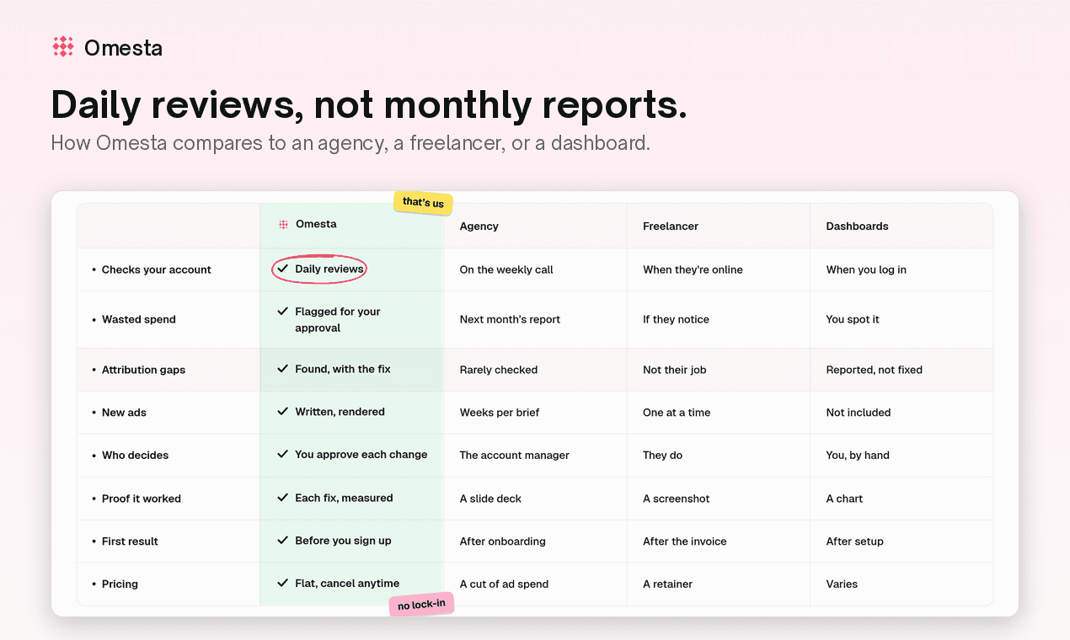Click the headline "Daily reviews, not monthly reports."

[x=369, y=105]
